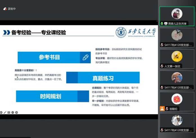Click the muted mic icon of 人文第一张欣
Screen dimensions: 196x138
(x=162, y=66)
